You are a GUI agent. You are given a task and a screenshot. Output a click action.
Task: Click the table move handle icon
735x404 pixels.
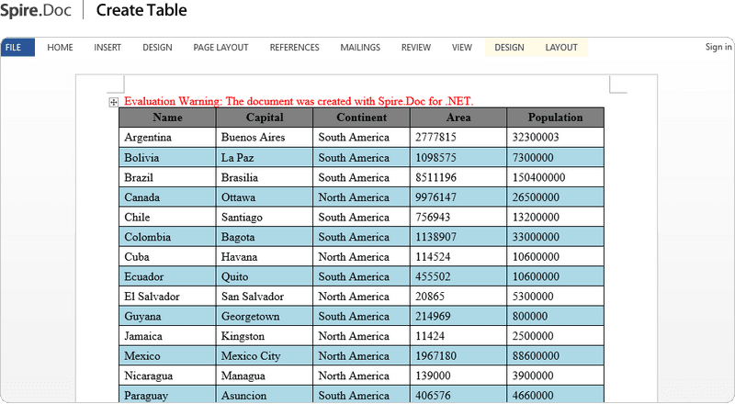coord(113,102)
